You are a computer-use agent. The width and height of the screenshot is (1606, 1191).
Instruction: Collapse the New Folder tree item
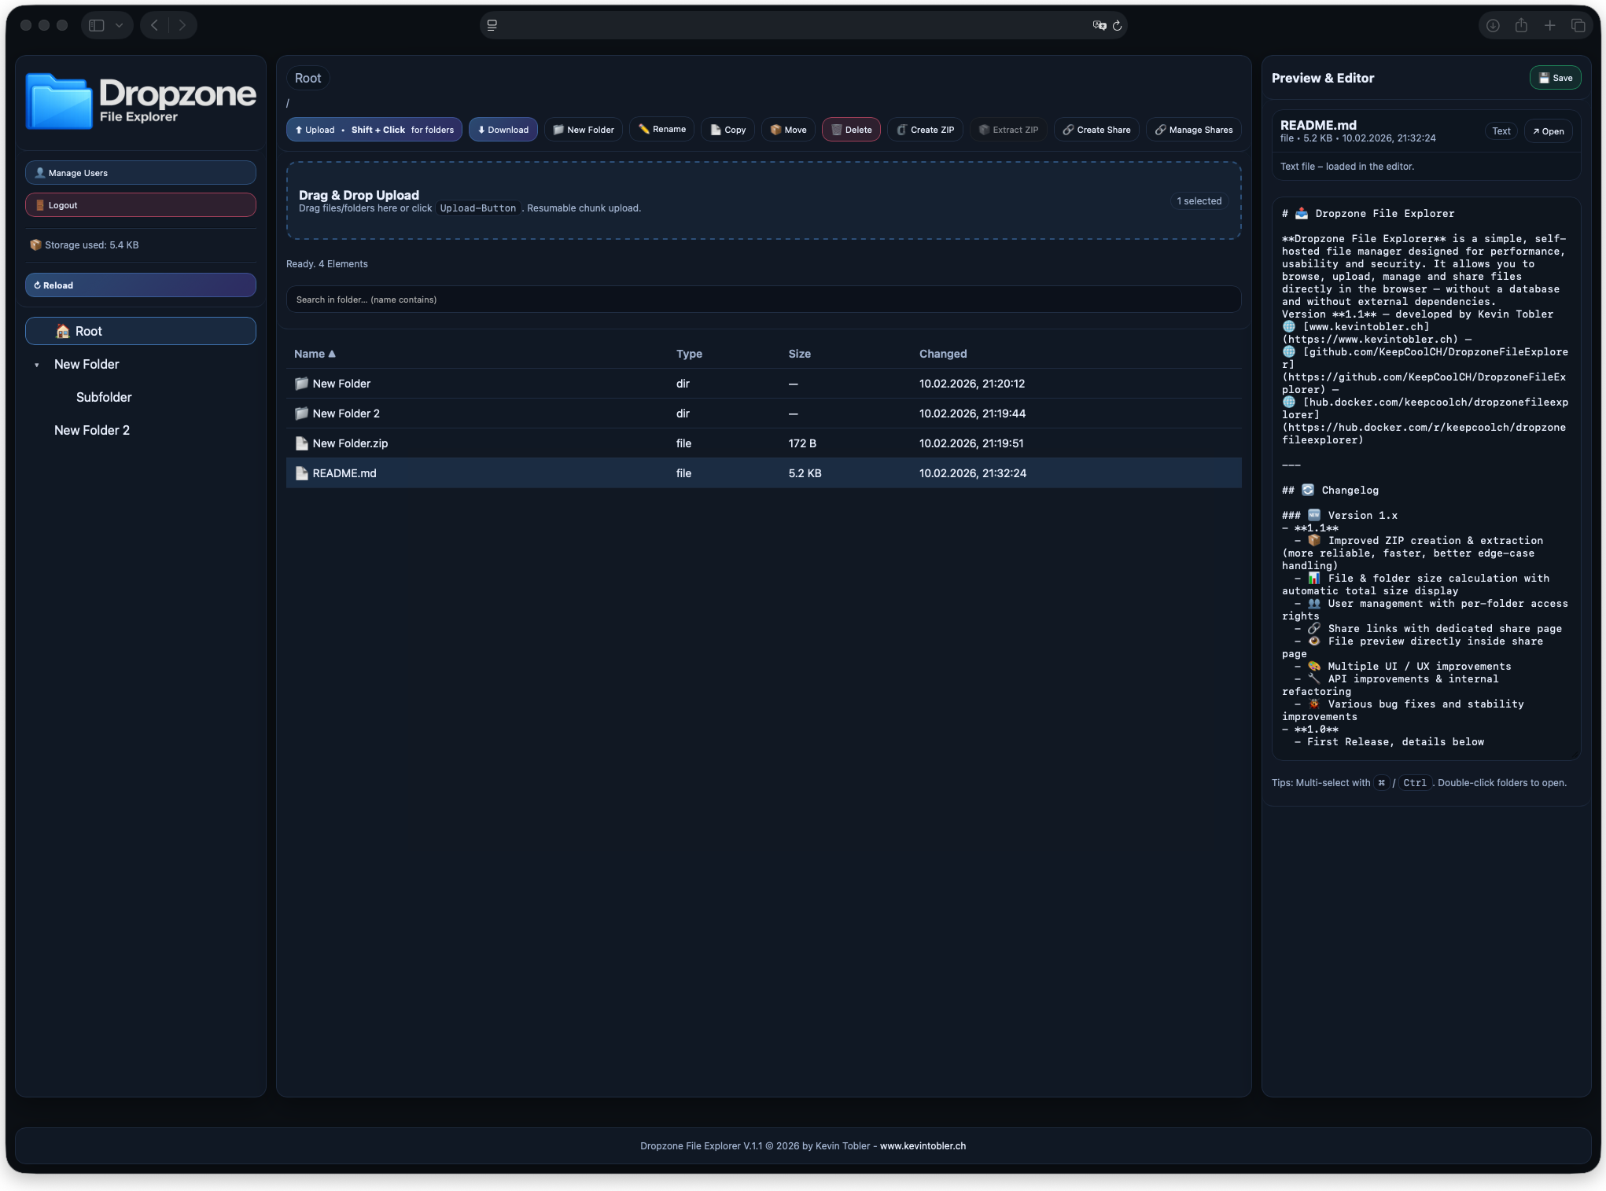(35, 364)
